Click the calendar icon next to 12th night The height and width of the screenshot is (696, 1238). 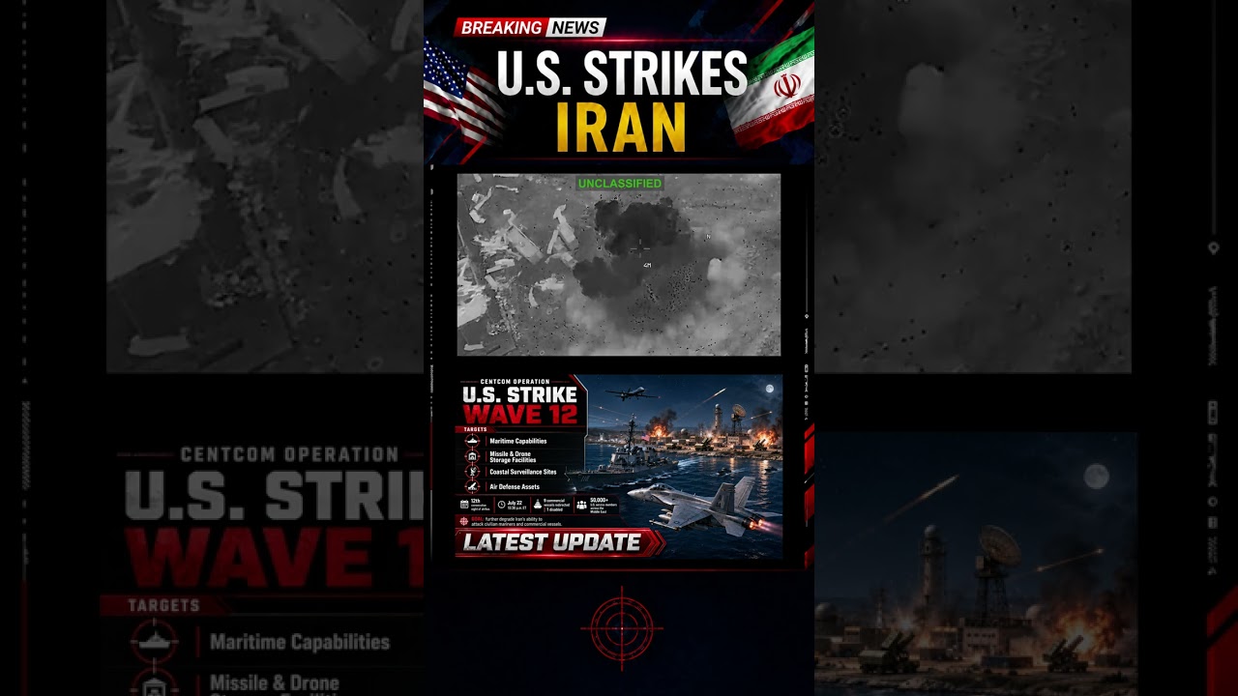coord(464,504)
